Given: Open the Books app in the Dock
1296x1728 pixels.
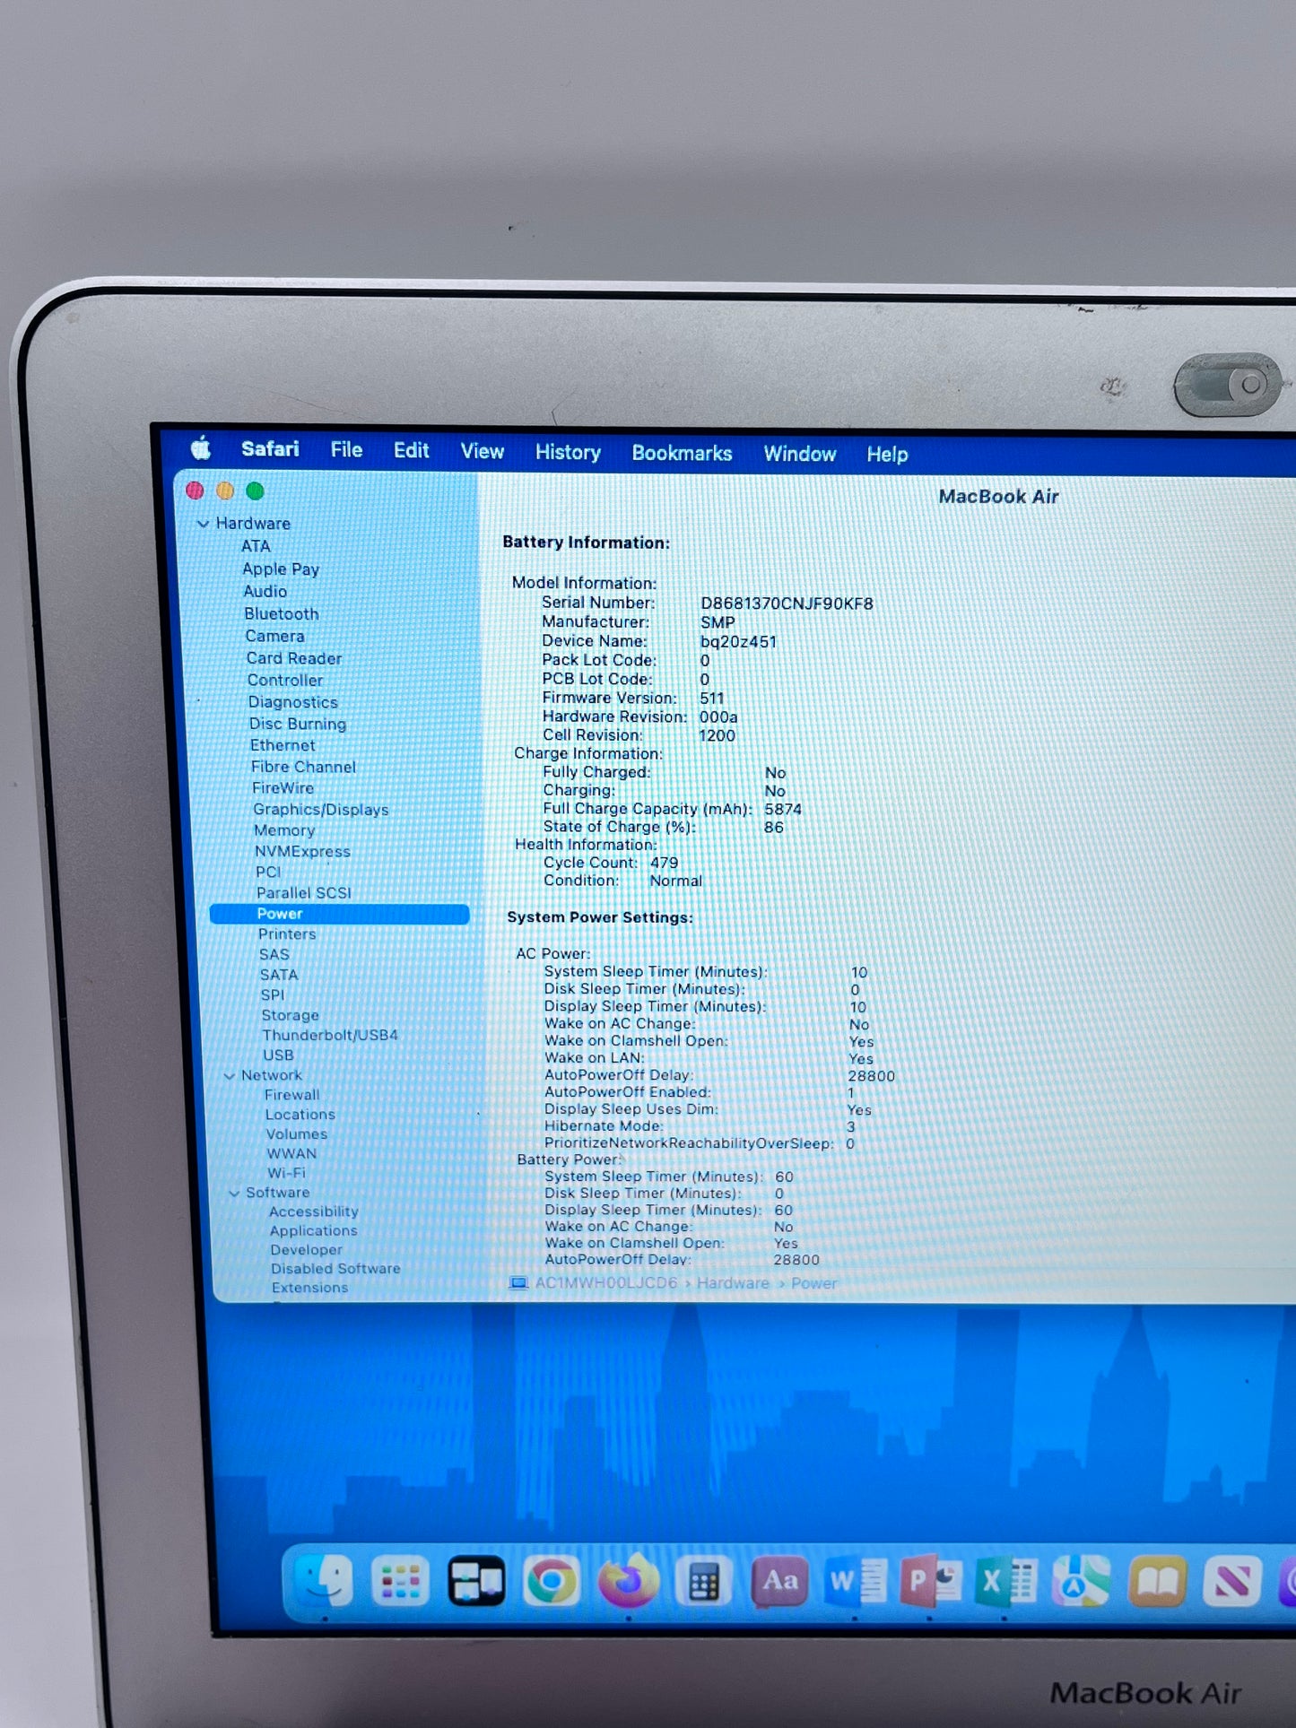Looking at the screenshot, I should 1157,1583.
